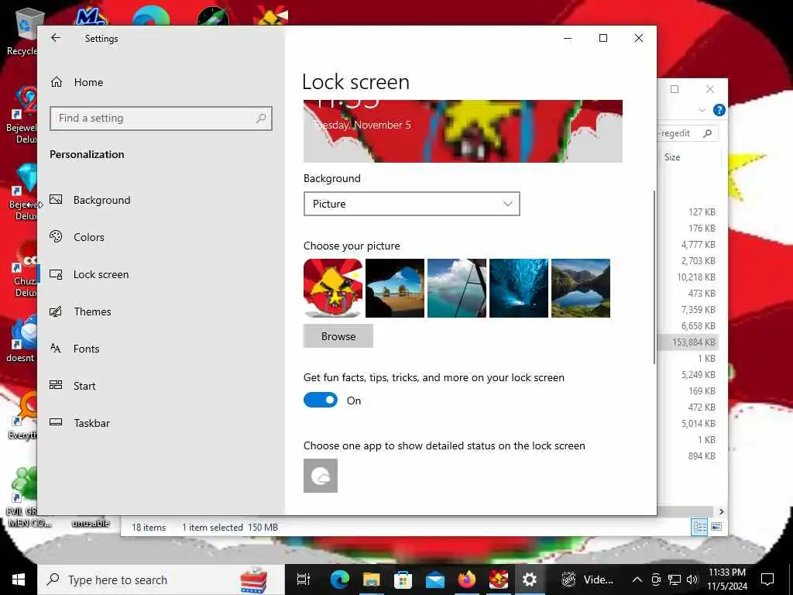Click the network icon in system tray
Screen dimensions: 793x595
pyautogui.click(x=675, y=580)
